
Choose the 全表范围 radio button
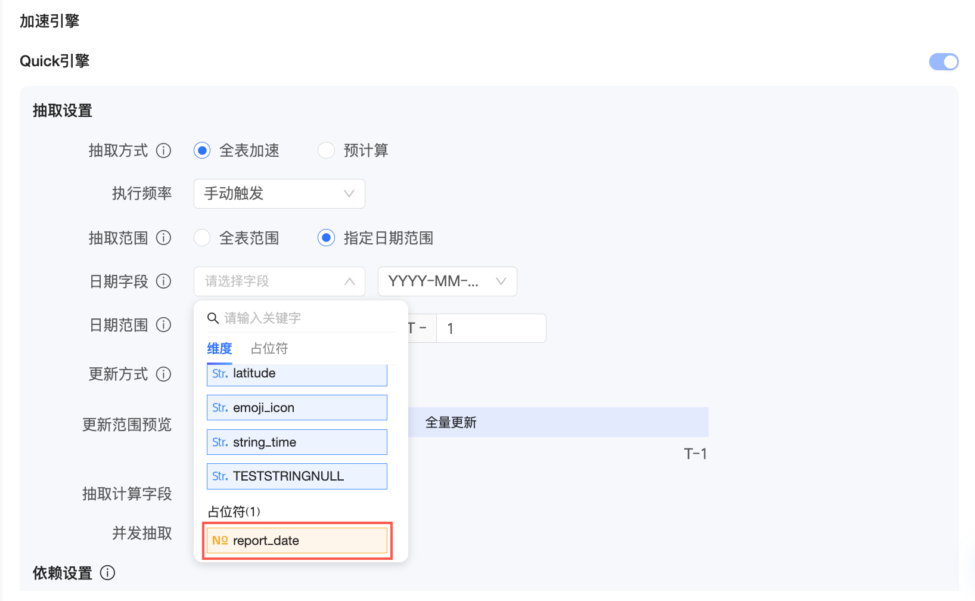(202, 238)
